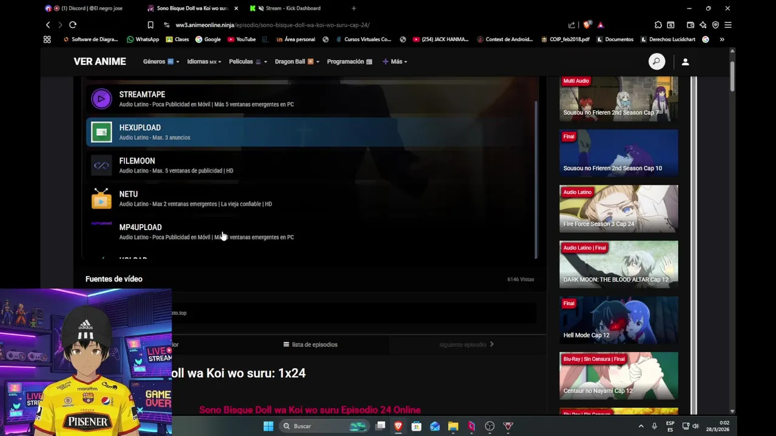
Task: Open Windows Start menu
Action: (268, 426)
